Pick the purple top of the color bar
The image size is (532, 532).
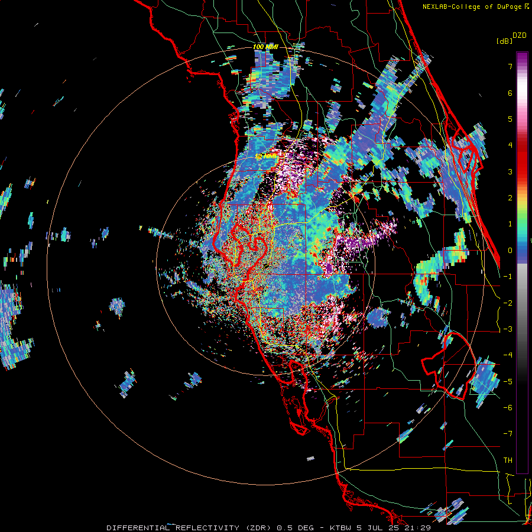pyautogui.click(x=522, y=59)
